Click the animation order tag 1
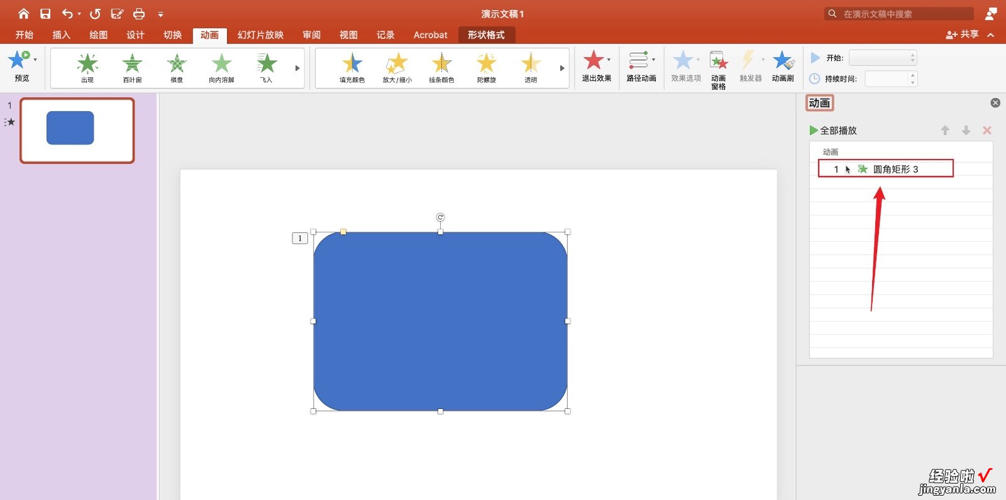This screenshot has width=1006, height=500. [x=300, y=238]
